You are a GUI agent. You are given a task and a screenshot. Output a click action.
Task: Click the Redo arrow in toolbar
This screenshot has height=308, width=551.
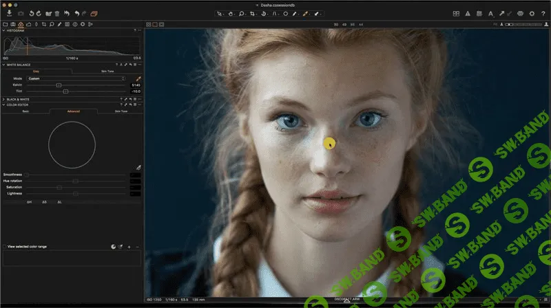click(x=84, y=13)
